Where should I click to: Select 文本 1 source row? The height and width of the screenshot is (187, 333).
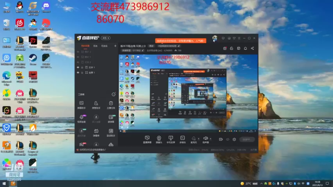click(97, 67)
